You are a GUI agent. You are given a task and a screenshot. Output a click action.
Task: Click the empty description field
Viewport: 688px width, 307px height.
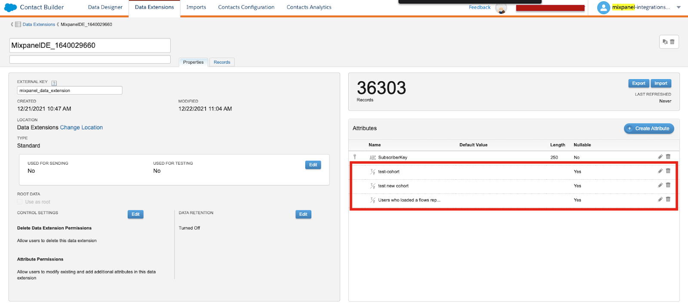coord(90,59)
